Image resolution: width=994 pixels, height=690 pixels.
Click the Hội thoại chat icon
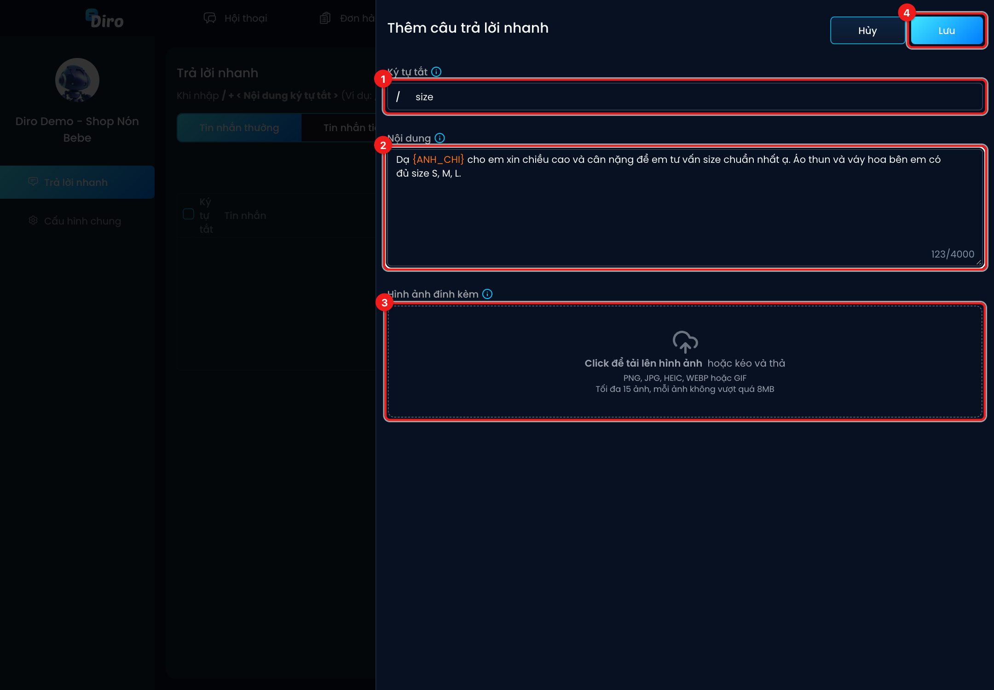(210, 18)
